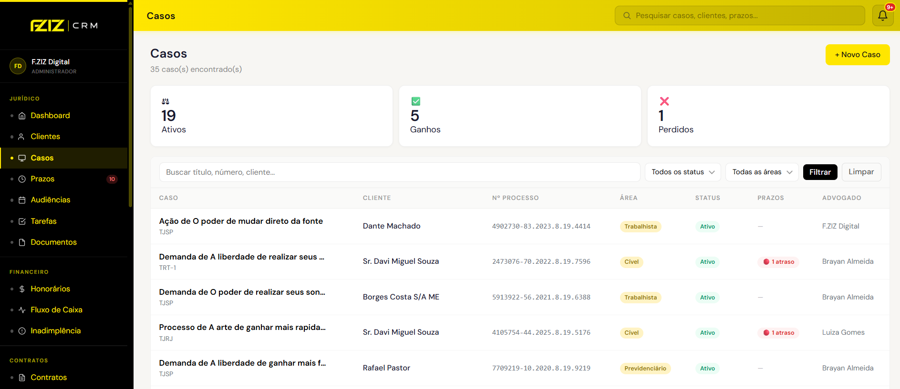This screenshot has height=389, width=900.
Task: Click client name Dante Machado
Action: 392,226
